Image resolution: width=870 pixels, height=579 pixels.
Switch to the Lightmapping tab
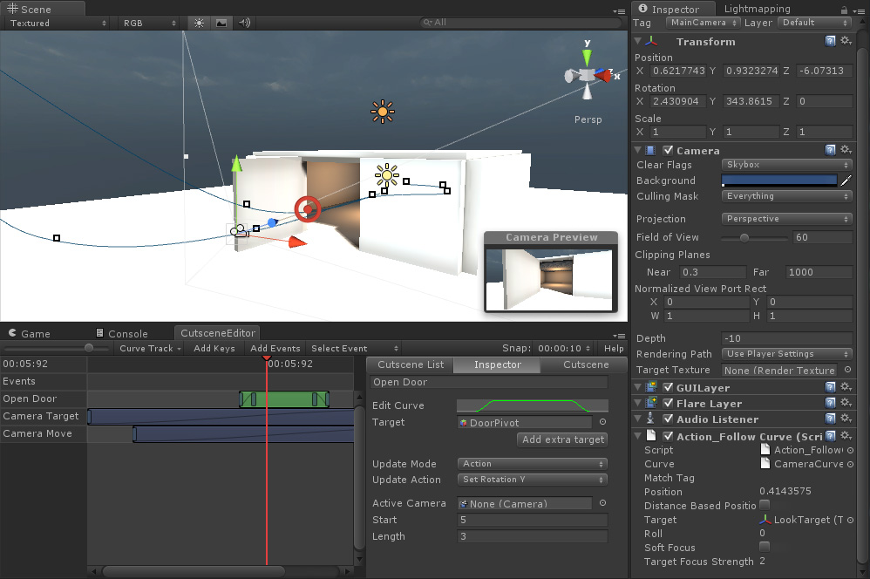coord(757,9)
